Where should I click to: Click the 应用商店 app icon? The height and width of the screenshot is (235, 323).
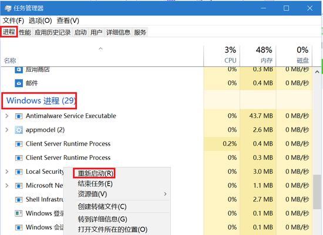(x=19, y=69)
